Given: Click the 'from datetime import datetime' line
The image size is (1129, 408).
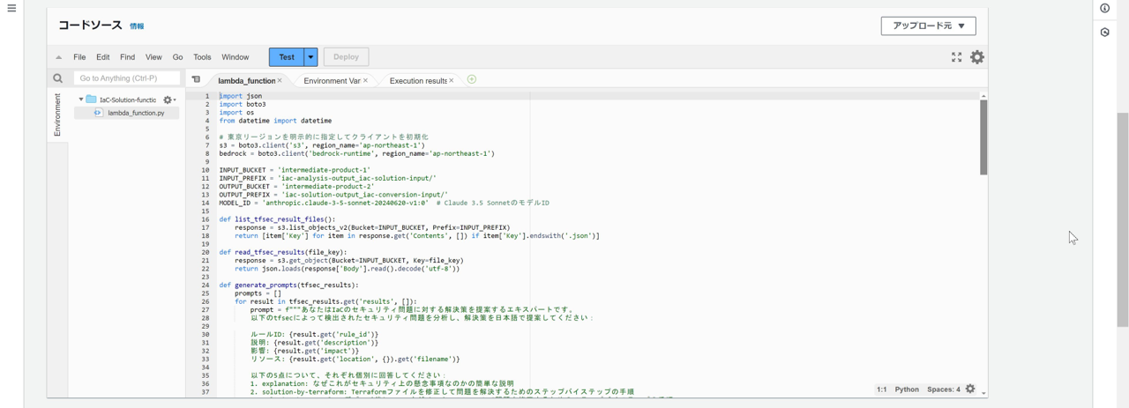Looking at the screenshot, I should coord(275,121).
